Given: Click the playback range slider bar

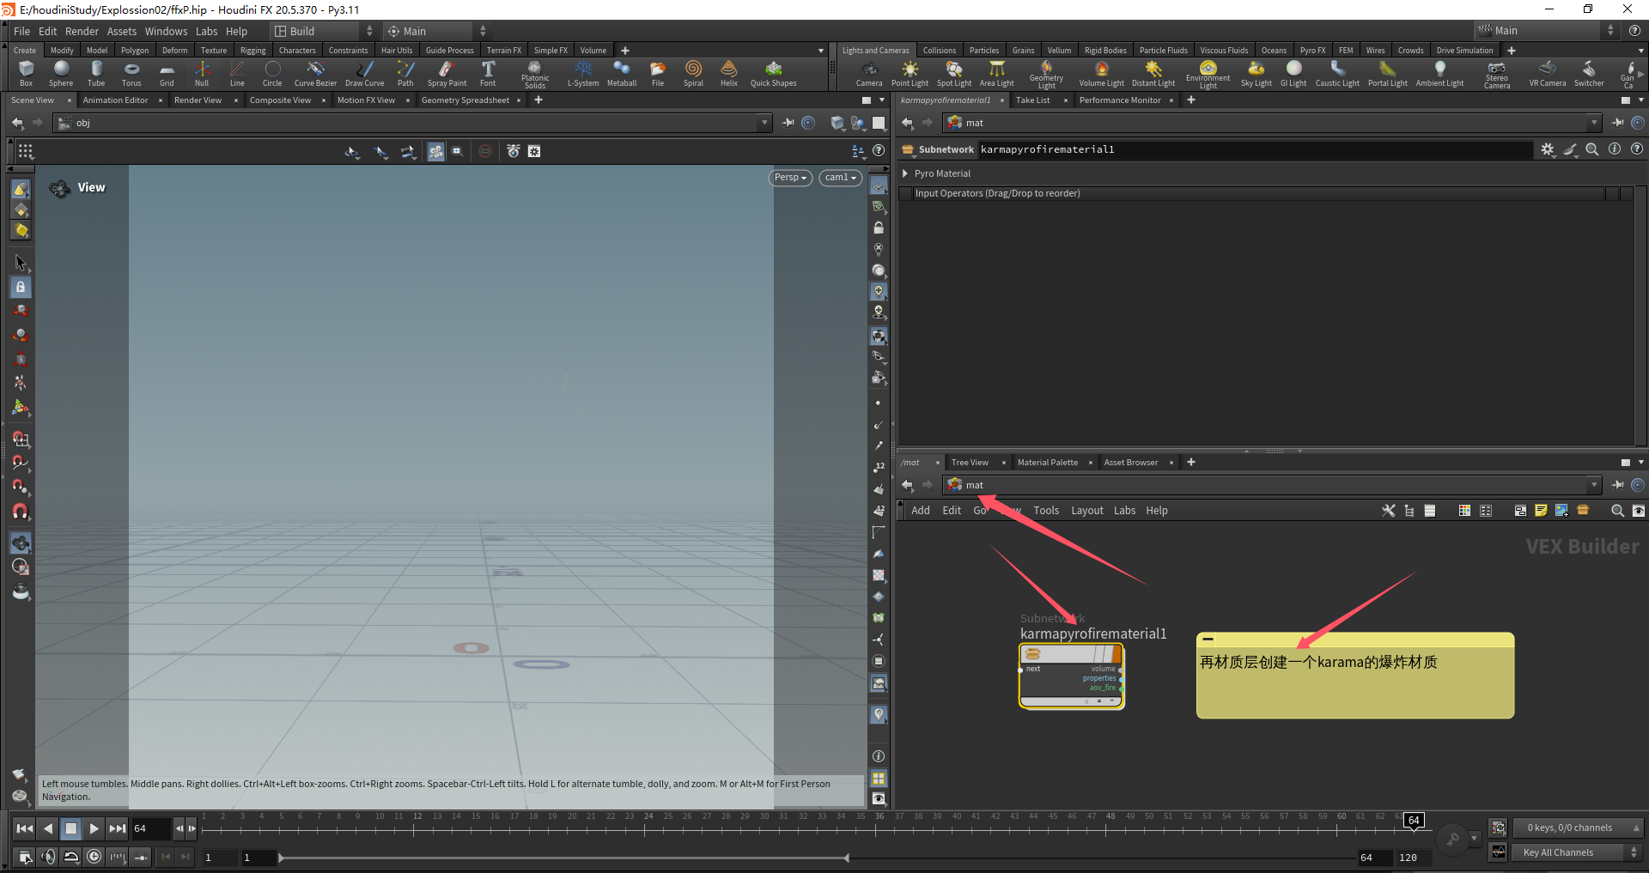Looking at the screenshot, I should click(x=563, y=858).
